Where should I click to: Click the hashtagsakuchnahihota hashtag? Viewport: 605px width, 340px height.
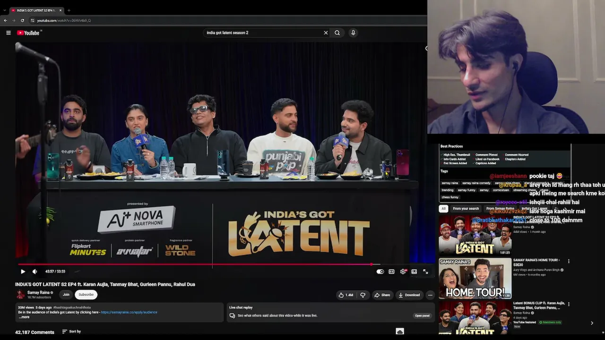pos(72,307)
